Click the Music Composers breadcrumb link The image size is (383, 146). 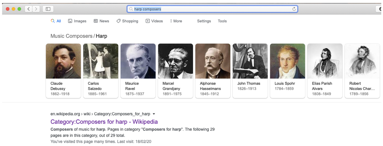pos(71,36)
